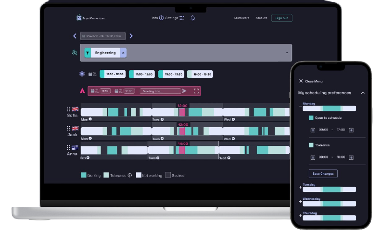
Task: Open the Account link
Action: click(x=261, y=18)
